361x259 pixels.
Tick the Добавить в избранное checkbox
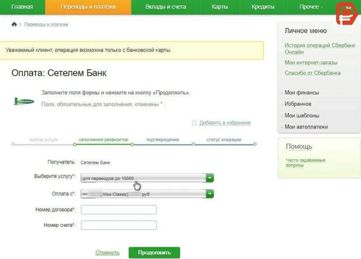click(x=194, y=123)
